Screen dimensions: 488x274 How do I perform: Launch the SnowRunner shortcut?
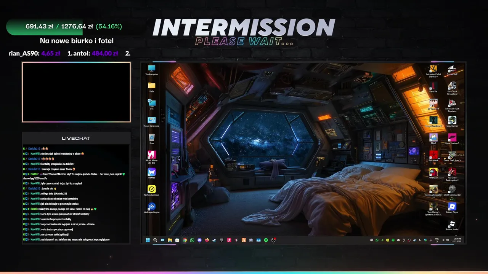pyautogui.click(x=452, y=122)
